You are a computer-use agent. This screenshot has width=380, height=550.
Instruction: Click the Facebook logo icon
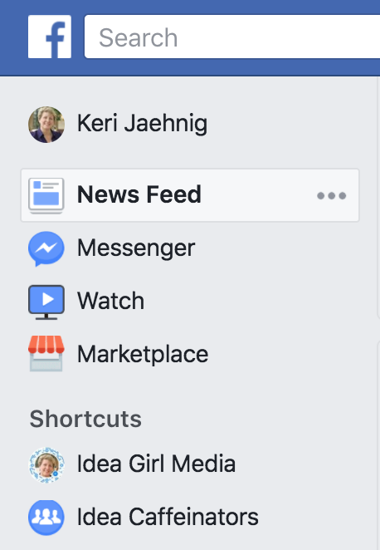(50, 37)
